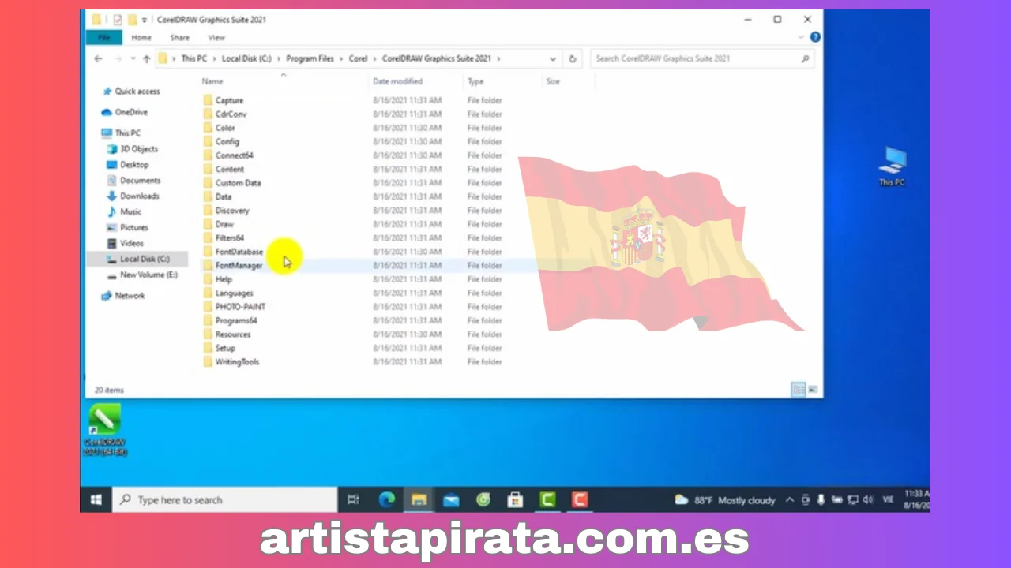This screenshot has height=568, width=1011.
Task: Click 'Program Files' in the address path
Action: click(310, 58)
